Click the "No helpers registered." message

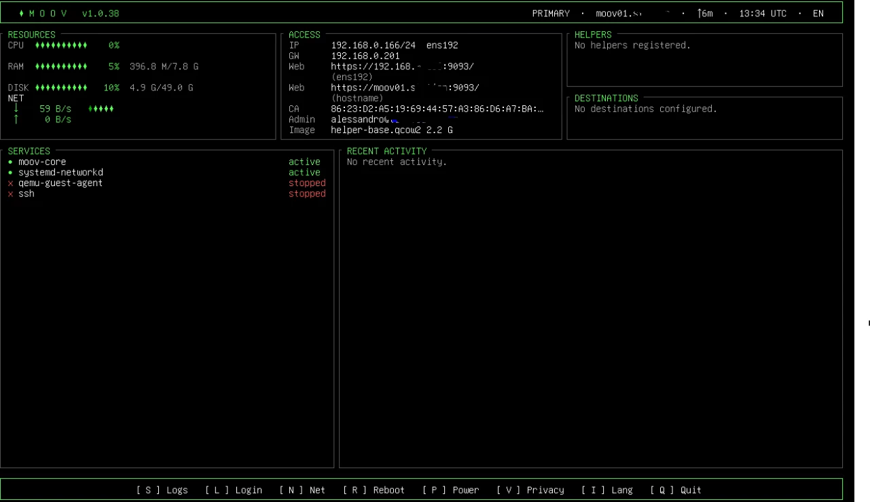[632, 46]
